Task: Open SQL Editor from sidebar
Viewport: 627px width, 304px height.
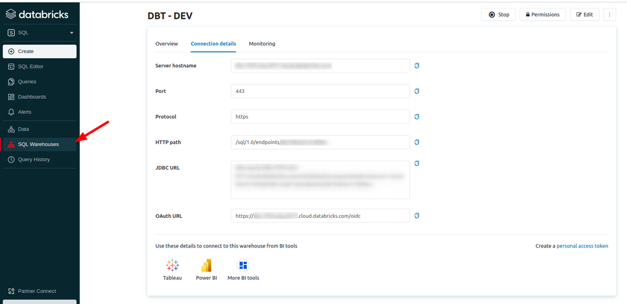Action: (x=39, y=67)
